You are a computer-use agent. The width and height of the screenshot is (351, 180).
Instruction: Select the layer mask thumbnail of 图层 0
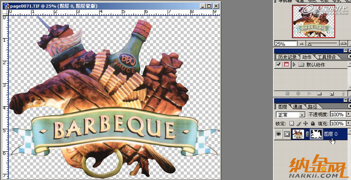(x=317, y=134)
